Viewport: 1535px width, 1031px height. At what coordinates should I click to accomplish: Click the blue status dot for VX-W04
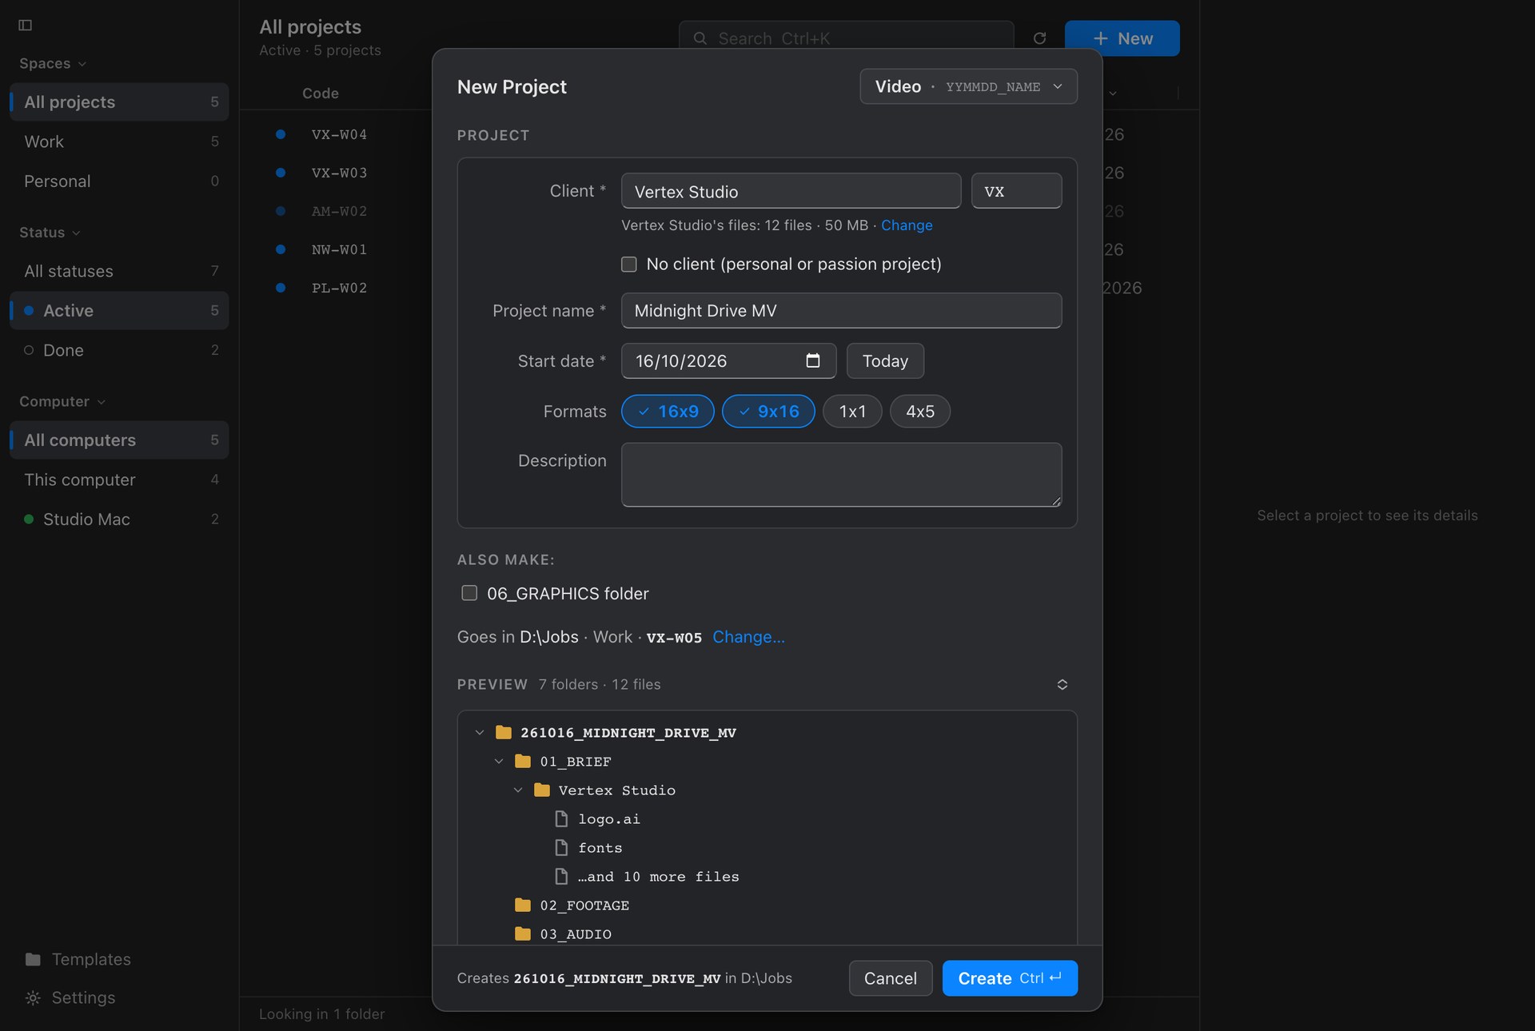pos(281,134)
